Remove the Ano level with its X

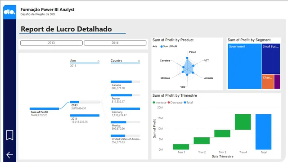[99, 61]
